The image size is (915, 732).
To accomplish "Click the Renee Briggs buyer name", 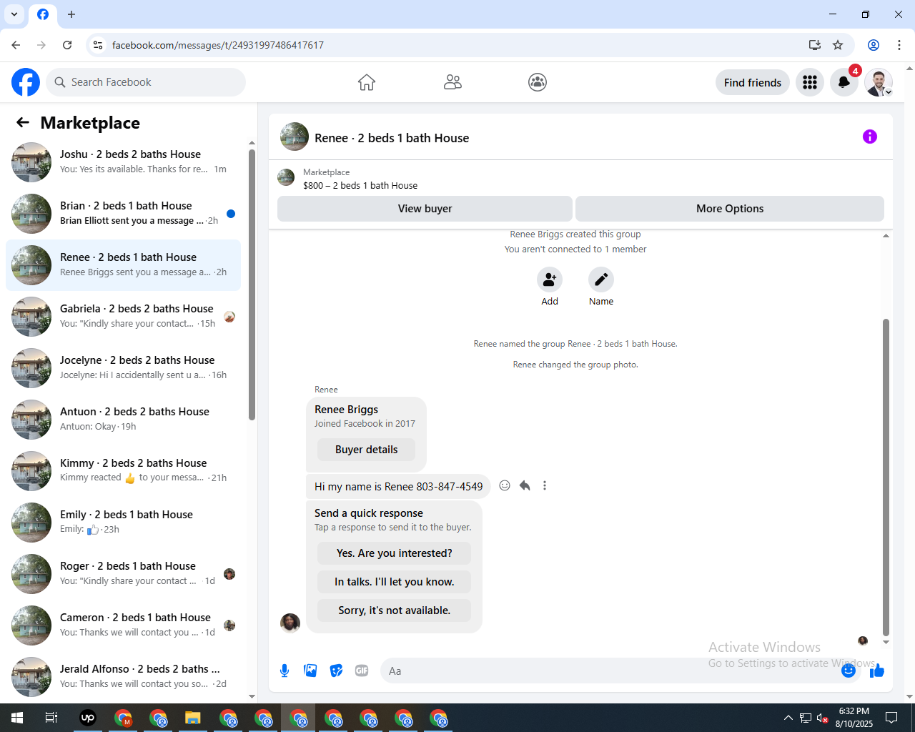I will tap(347, 410).
